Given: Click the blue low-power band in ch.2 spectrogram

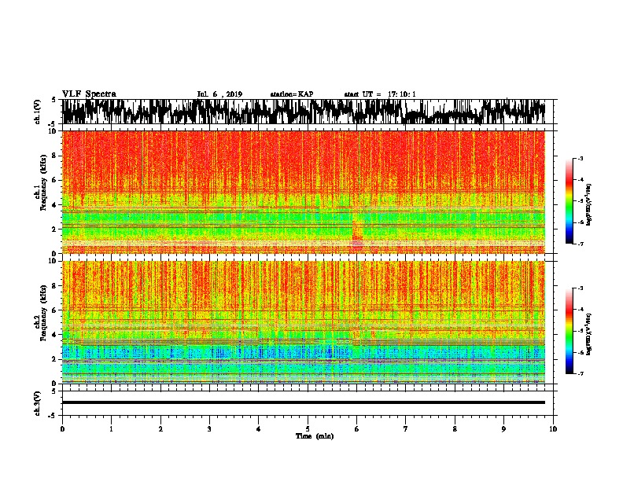Looking at the screenshot, I should 303,352.
